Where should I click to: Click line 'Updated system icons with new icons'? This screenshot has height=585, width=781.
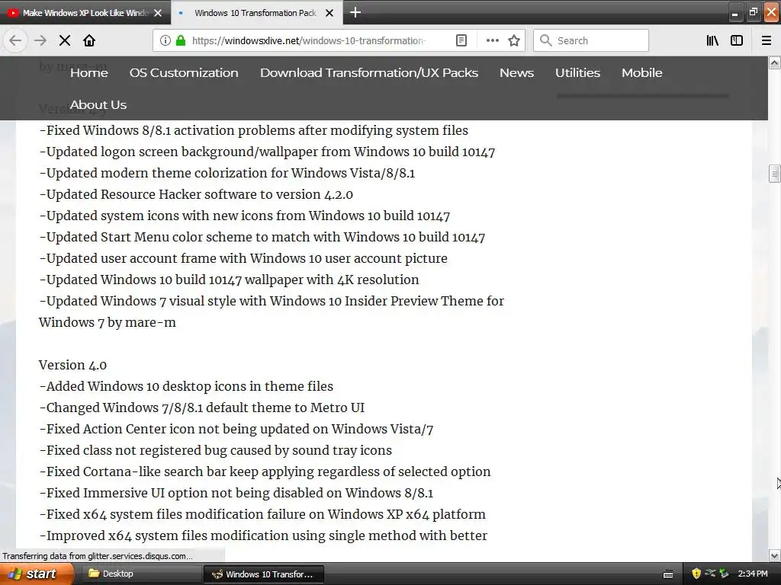pyautogui.click(x=245, y=216)
